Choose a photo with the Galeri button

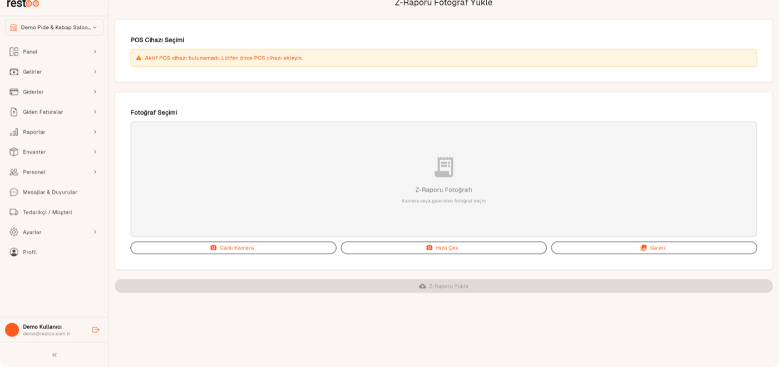[x=654, y=247]
